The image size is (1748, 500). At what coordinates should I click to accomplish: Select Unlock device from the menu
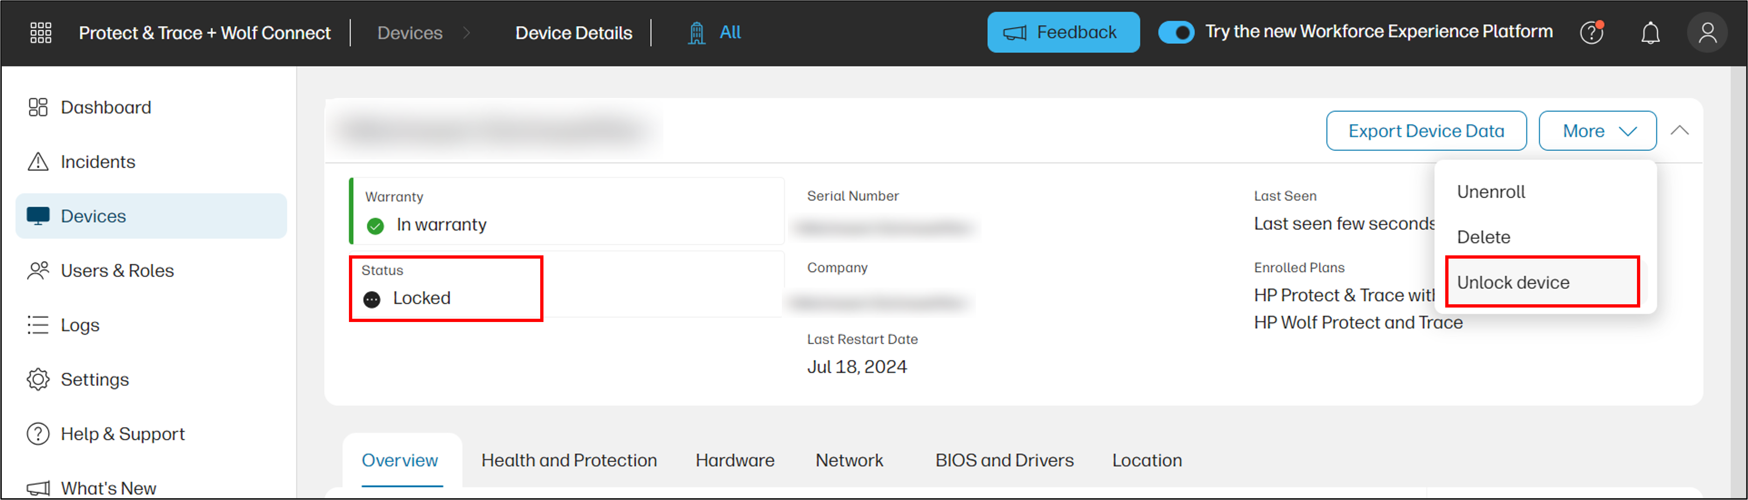[1513, 282]
